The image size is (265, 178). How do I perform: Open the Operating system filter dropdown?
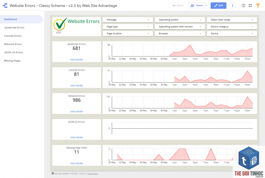coord(180,20)
